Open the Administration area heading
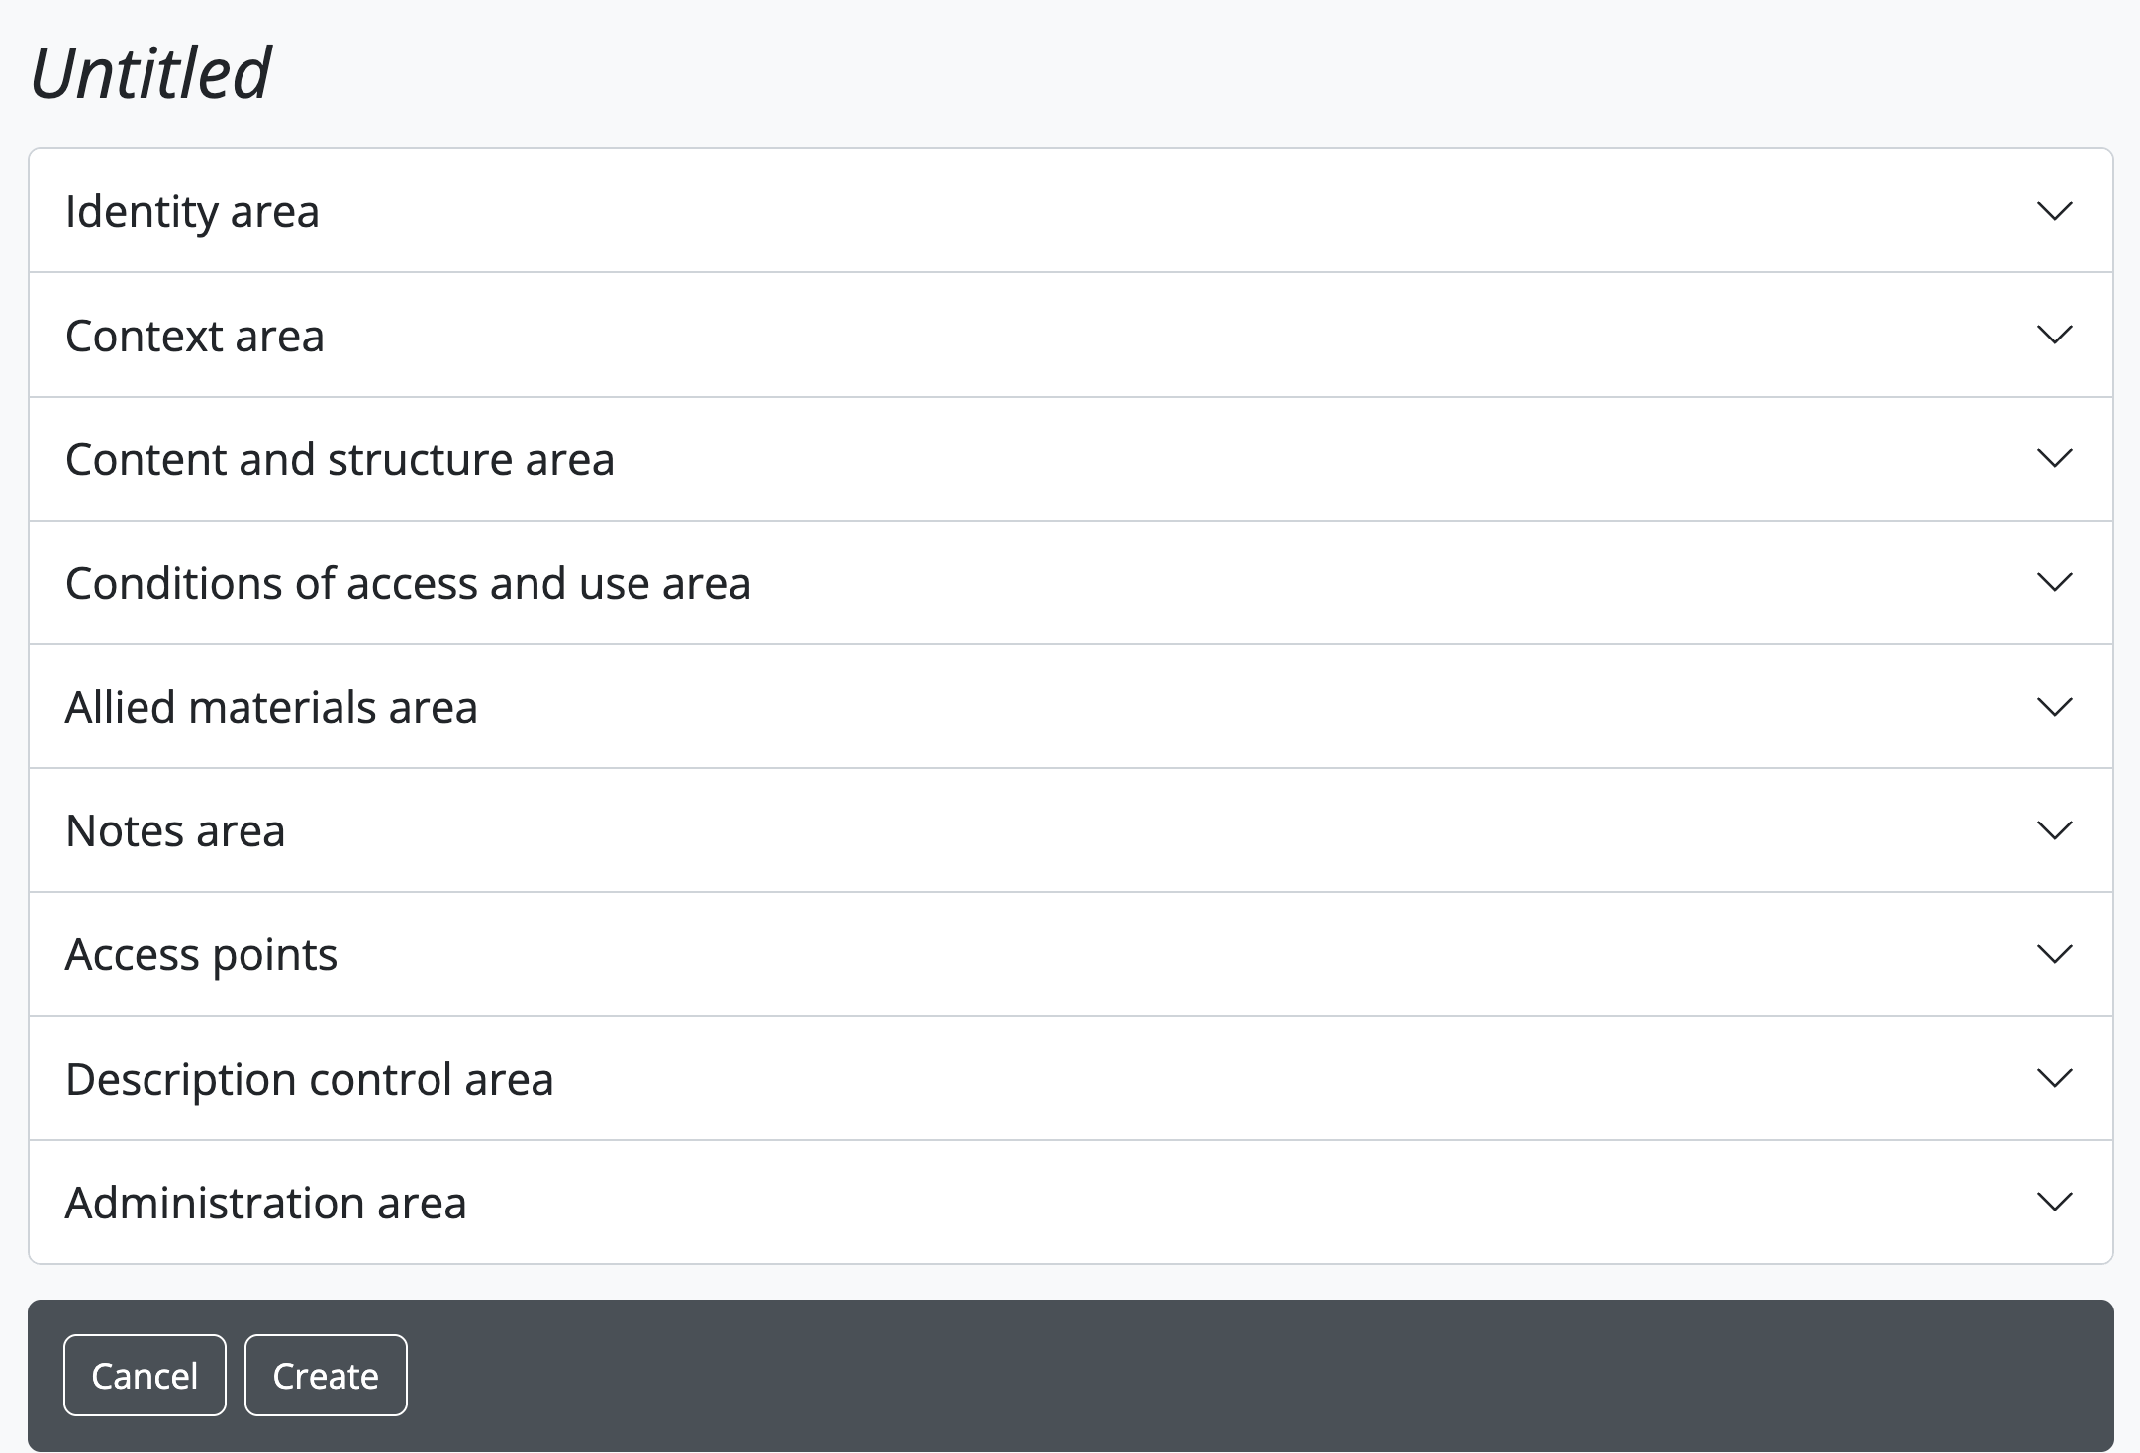This screenshot has height=1453, width=2140. (265, 1203)
